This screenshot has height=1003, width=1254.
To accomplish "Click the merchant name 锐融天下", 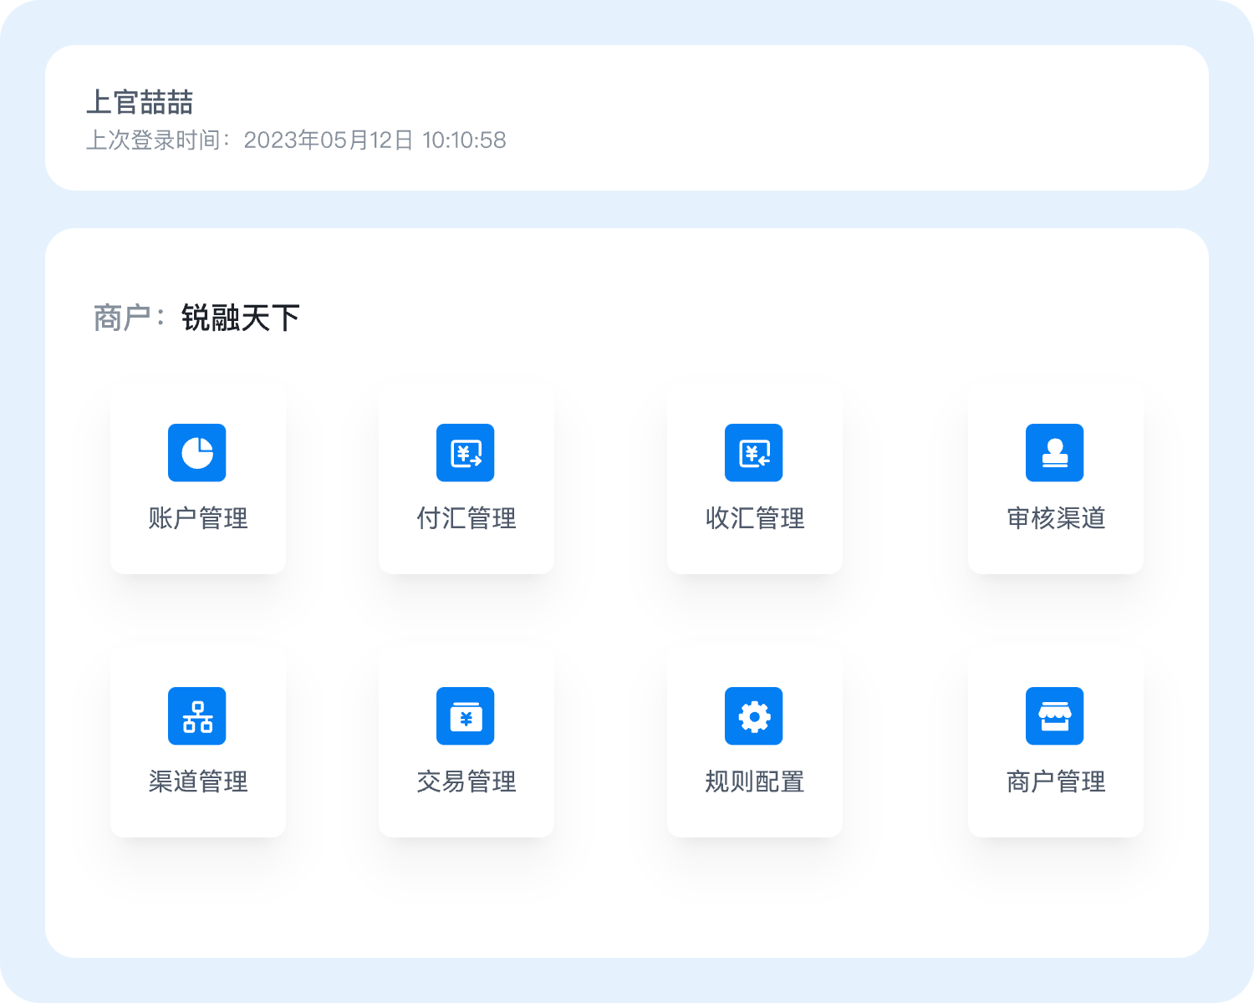I will (241, 318).
